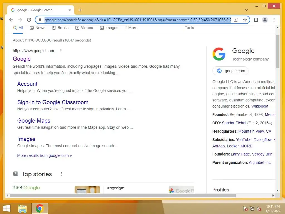Click More results from google.com
The width and height of the screenshot is (285, 214).
(45, 155)
